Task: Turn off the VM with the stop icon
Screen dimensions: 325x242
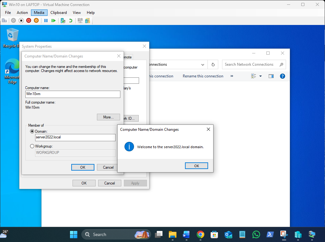Action: (21, 21)
